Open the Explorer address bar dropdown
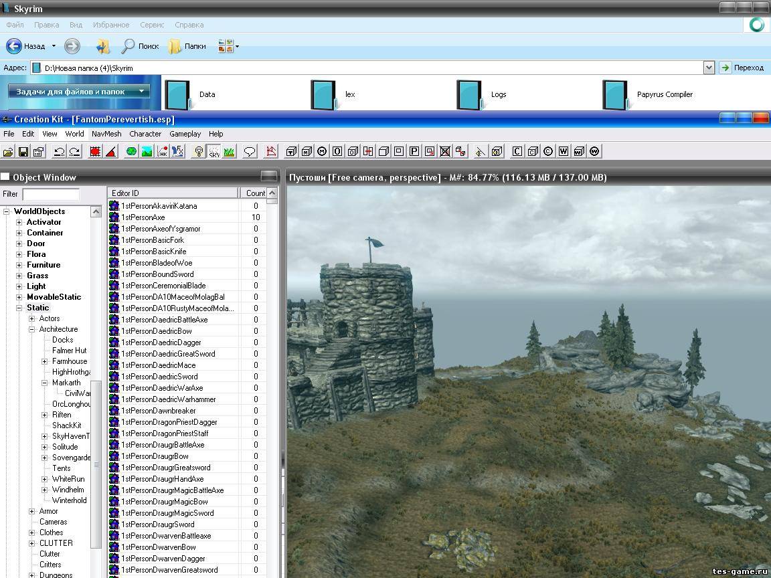The height and width of the screenshot is (578, 771). click(709, 68)
